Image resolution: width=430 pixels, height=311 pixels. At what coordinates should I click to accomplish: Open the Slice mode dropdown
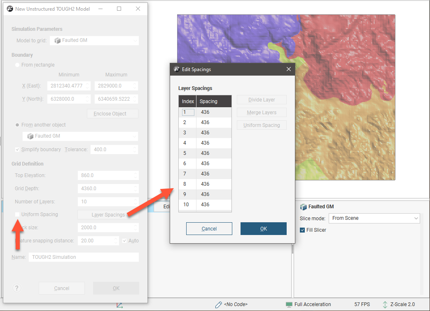[x=374, y=218]
